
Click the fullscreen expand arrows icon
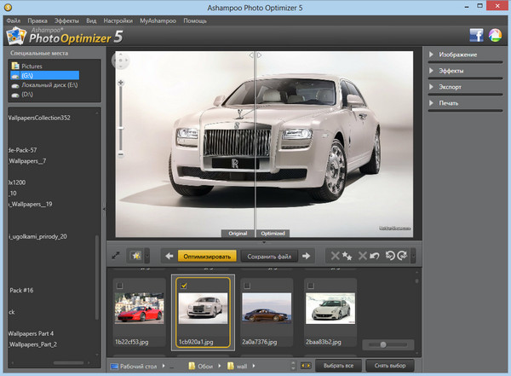point(116,256)
